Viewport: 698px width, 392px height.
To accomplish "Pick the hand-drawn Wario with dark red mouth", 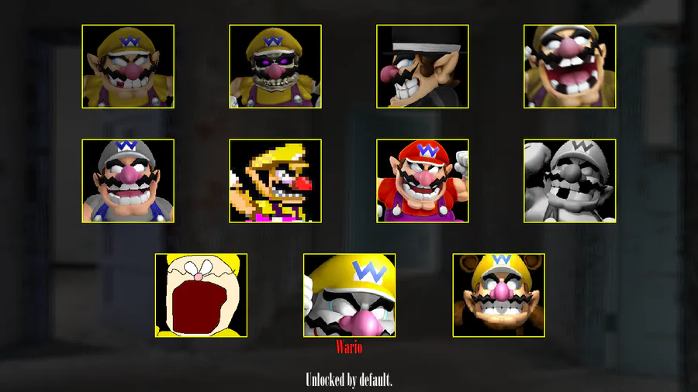I will (201, 296).
